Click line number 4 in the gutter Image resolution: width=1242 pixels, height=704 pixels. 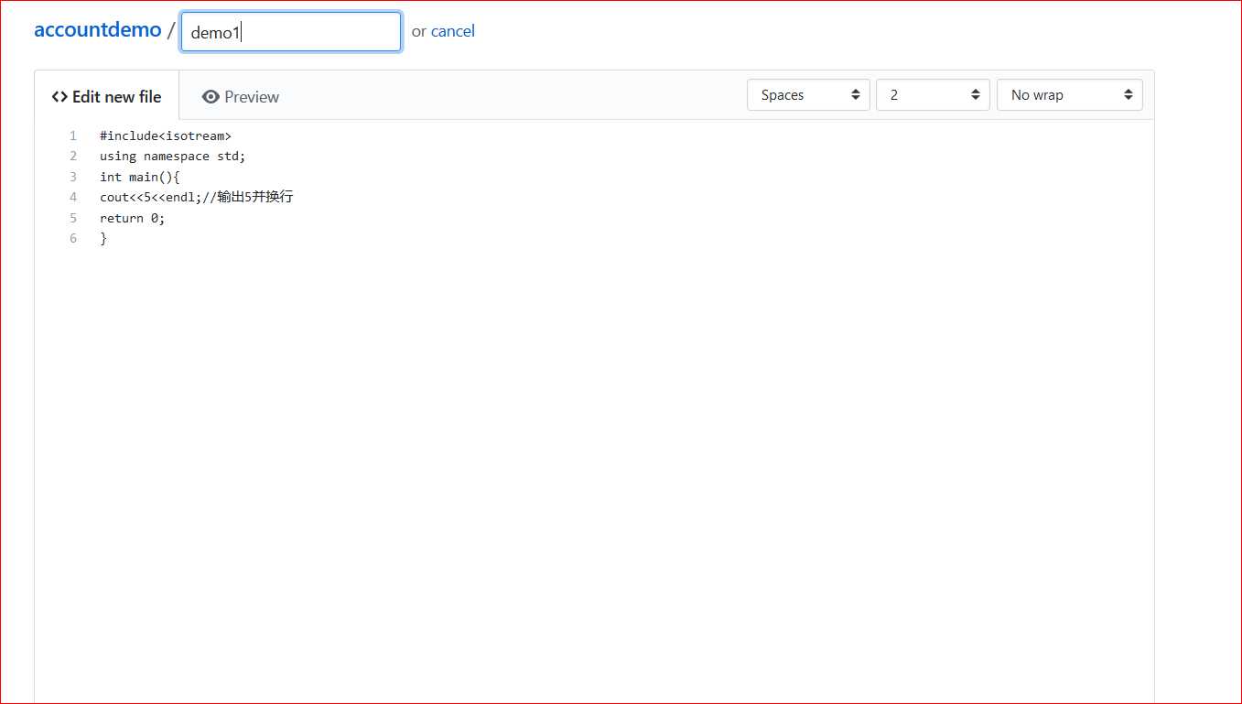click(x=73, y=197)
